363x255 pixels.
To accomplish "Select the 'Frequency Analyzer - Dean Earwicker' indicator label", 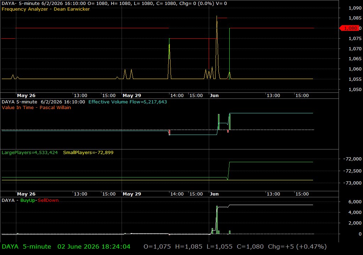I will click(46, 9).
